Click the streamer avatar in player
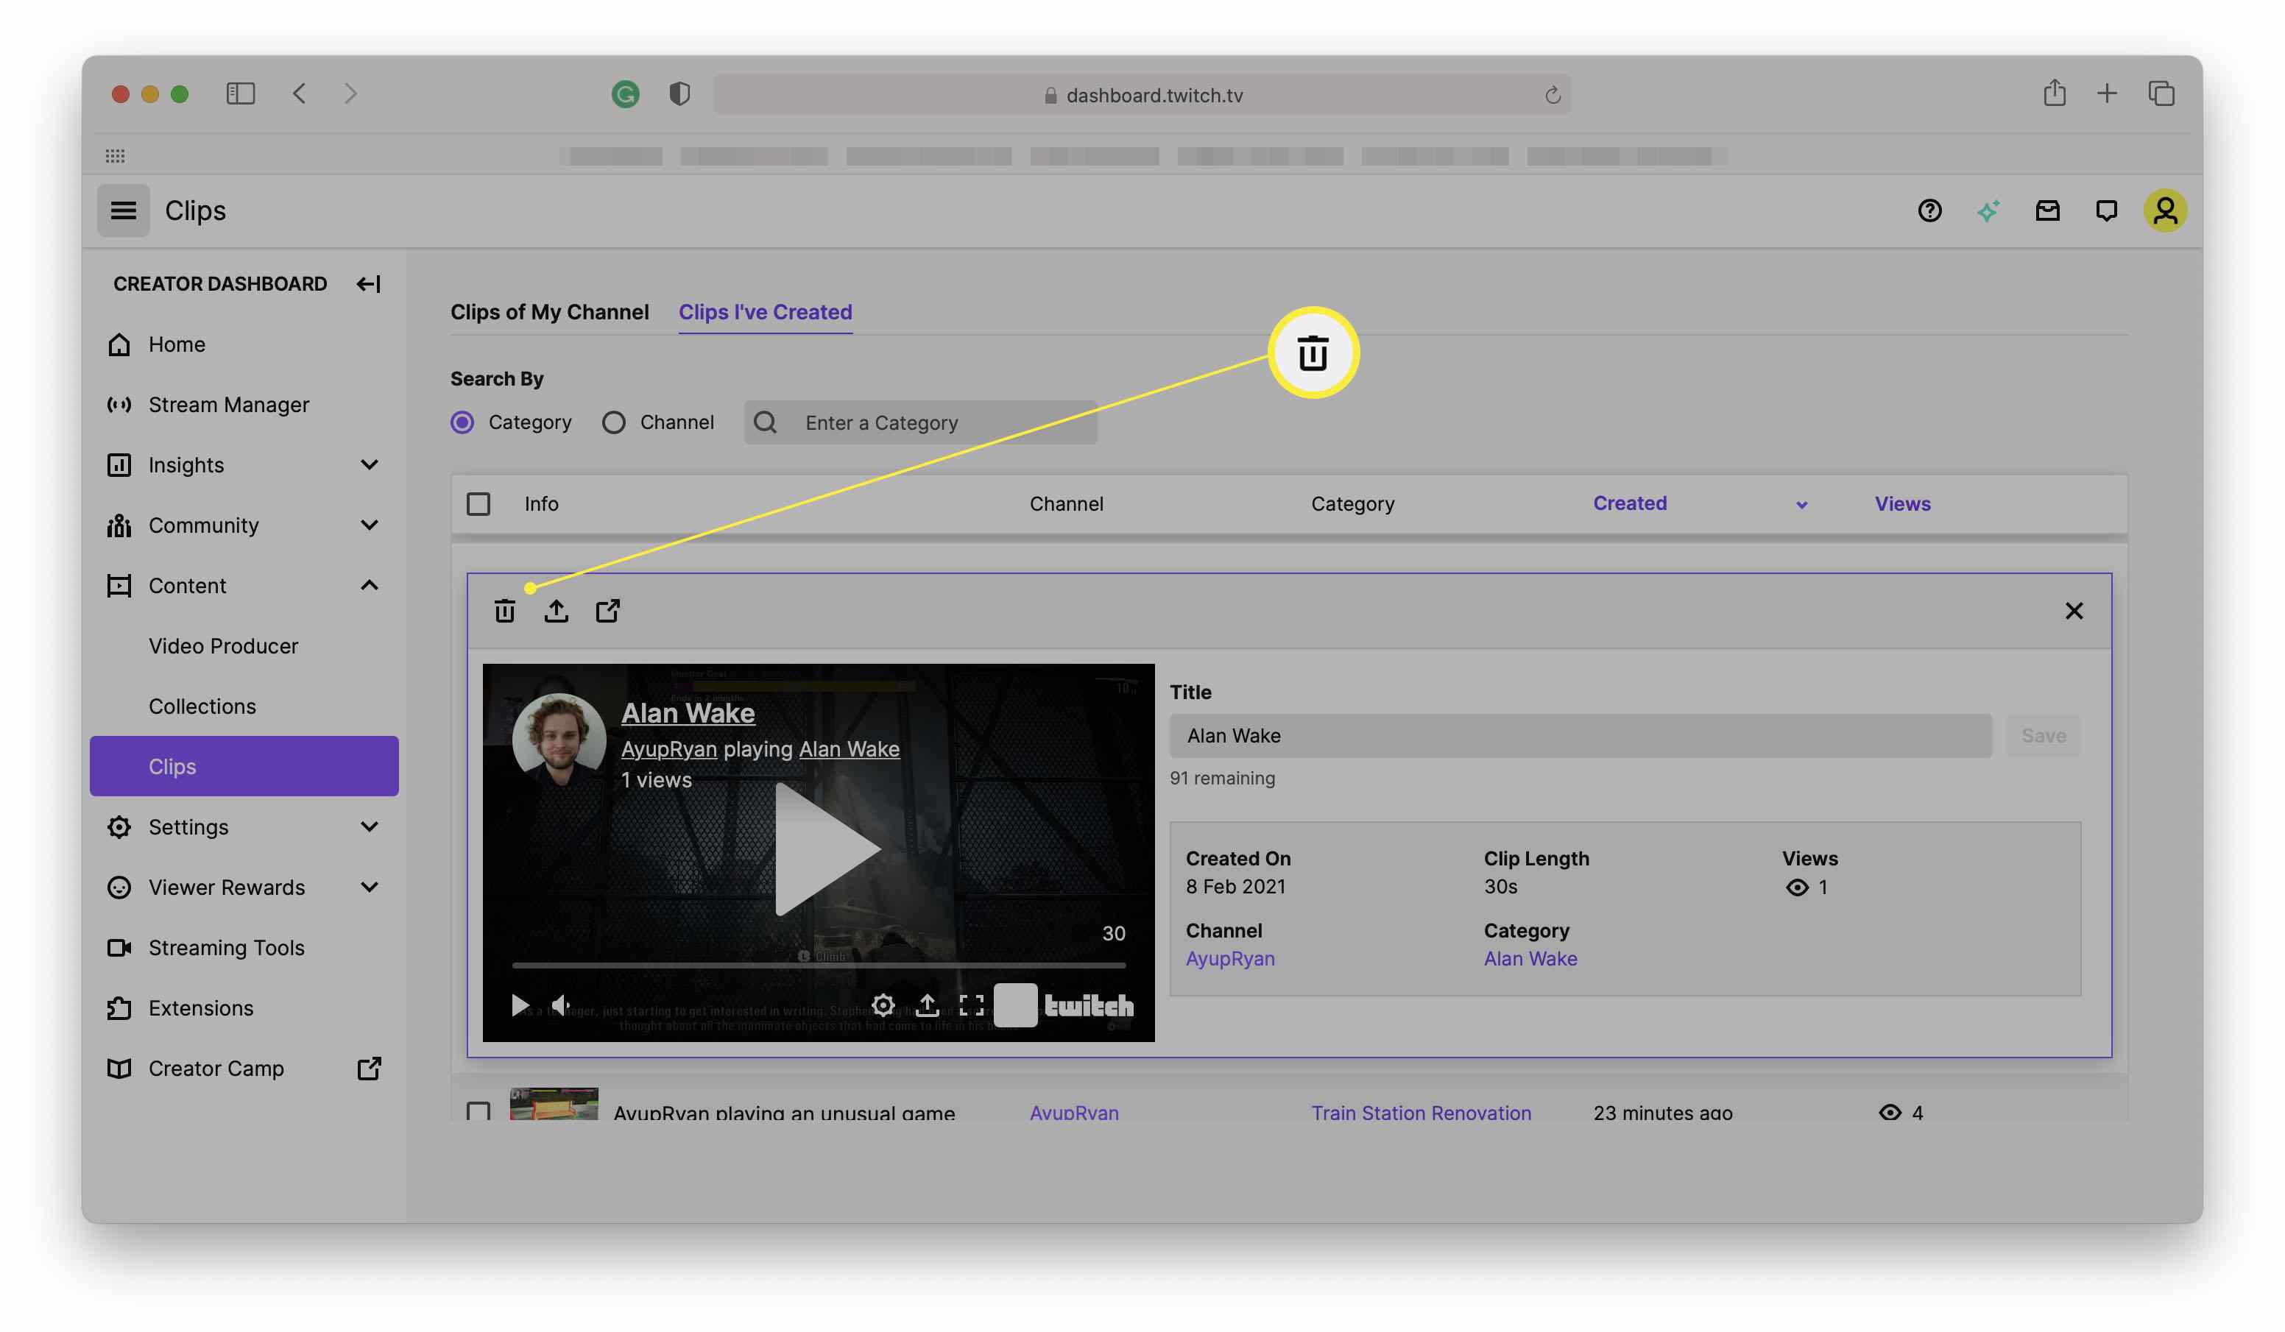Screen dimensions: 2285x1332 point(559,740)
